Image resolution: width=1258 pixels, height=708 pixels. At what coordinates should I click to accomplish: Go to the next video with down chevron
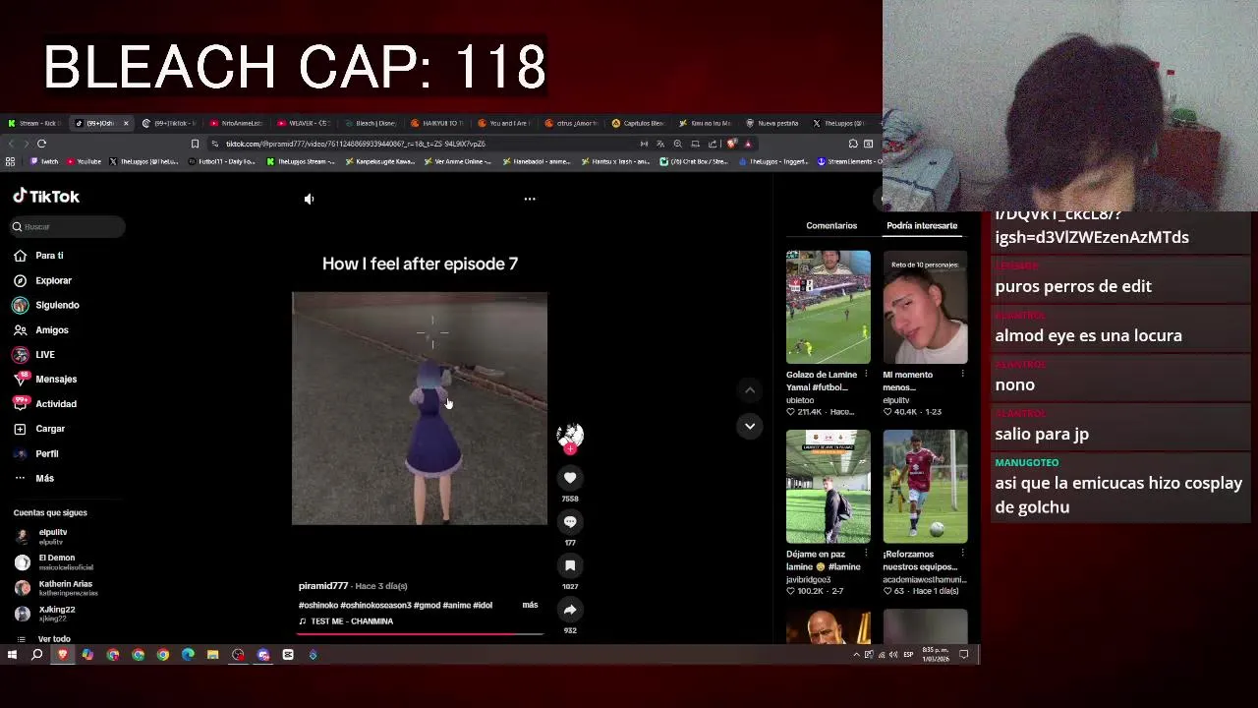pyautogui.click(x=750, y=426)
